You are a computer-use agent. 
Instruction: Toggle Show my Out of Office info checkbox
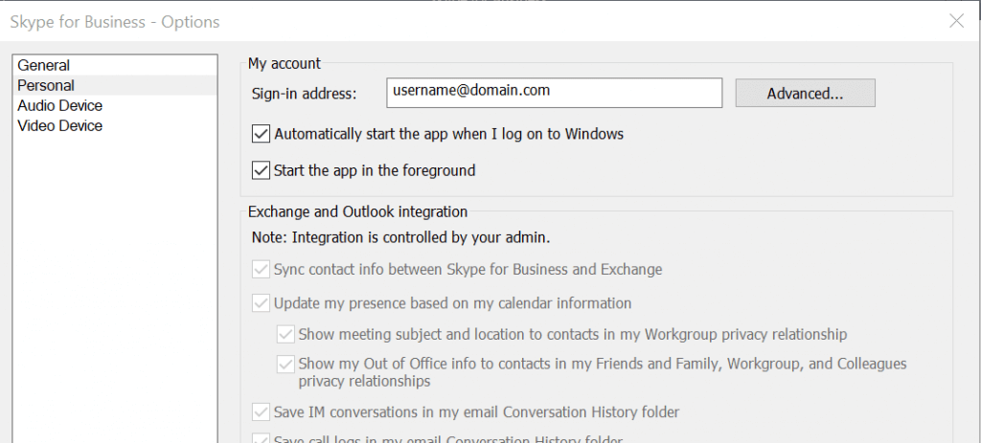coord(285,365)
